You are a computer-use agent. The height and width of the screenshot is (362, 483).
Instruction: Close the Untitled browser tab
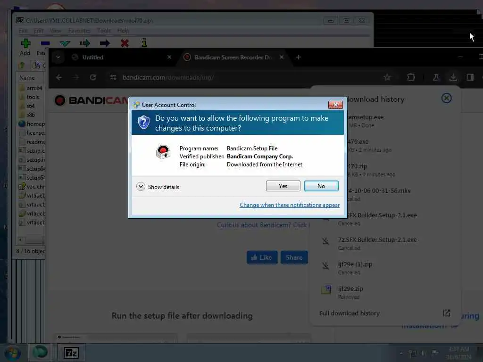tap(169, 57)
